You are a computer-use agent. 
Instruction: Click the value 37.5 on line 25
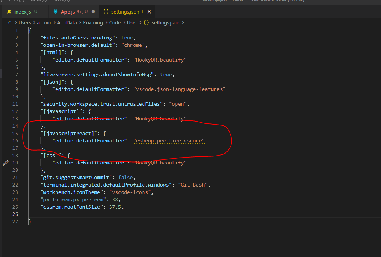[x=115, y=207]
